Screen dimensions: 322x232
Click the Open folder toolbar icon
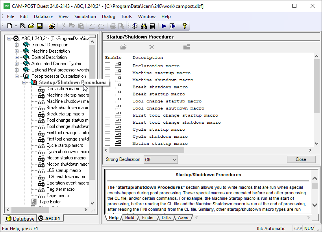point(31,26)
